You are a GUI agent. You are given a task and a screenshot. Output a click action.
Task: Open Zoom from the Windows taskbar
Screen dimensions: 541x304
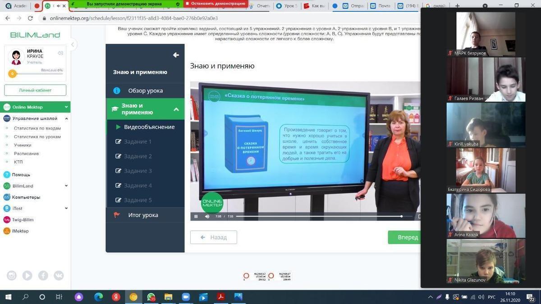185,297
